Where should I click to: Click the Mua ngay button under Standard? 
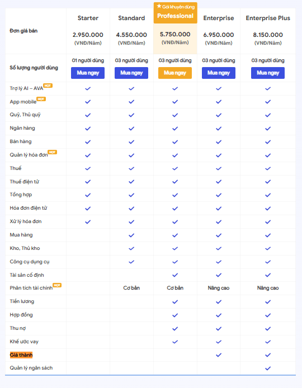(x=131, y=73)
